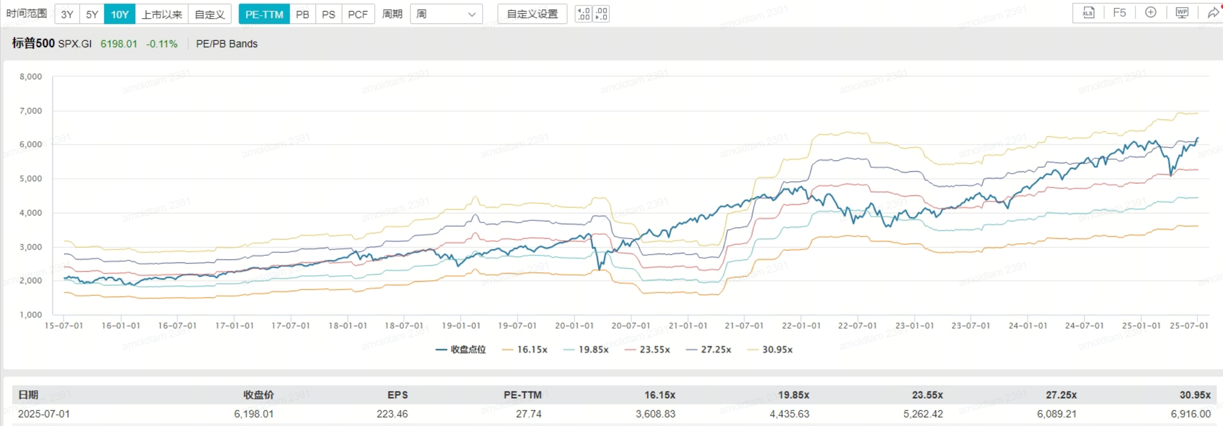Hide the 16.15x band in legend
Screen dimensions: 1223x426
pyautogui.click(x=525, y=350)
